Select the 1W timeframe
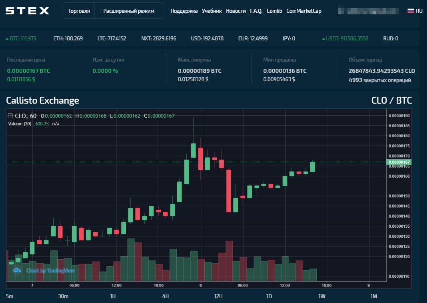The image size is (427, 303). tap(322, 296)
